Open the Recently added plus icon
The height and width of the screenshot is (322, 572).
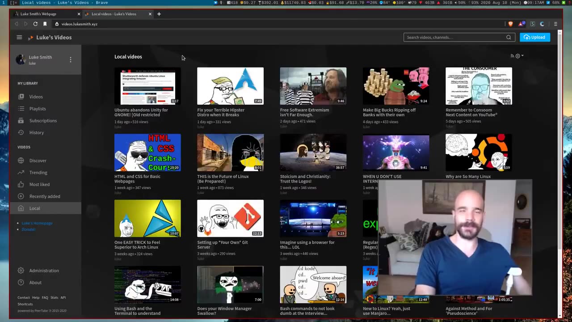tap(21, 196)
